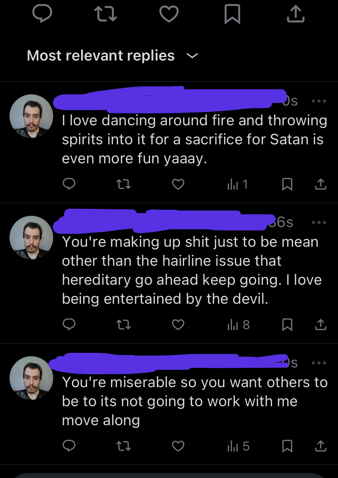View analytics showing 8 views
338x478 pixels.
pos(238,325)
